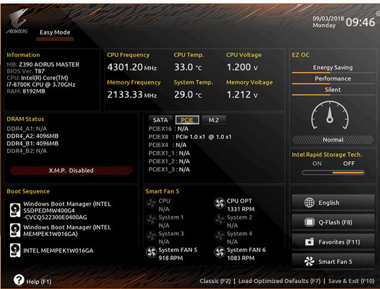The width and height of the screenshot is (380, 289).
Task: Click the Smart Fan 5 section heading
Action: (162, 191)
